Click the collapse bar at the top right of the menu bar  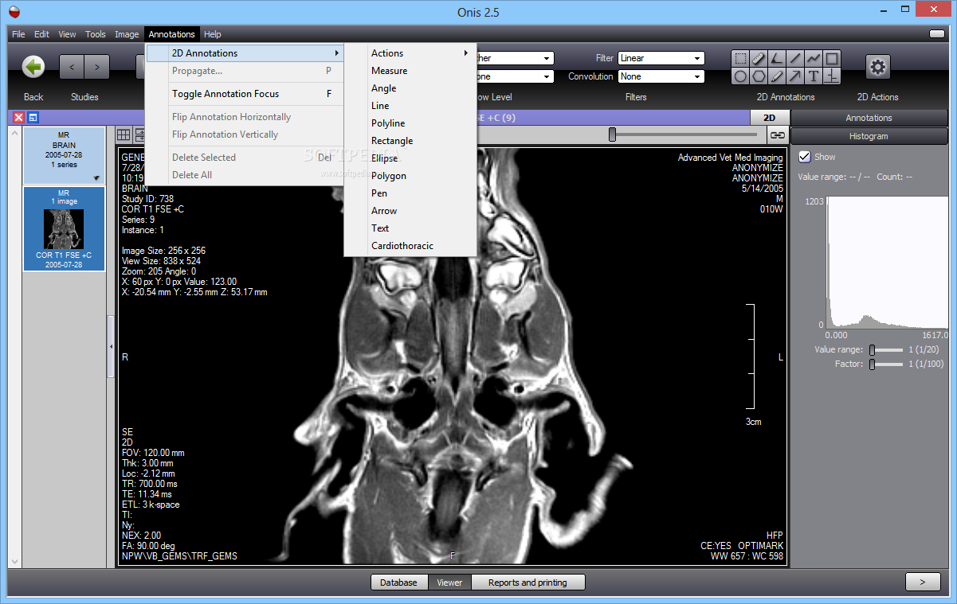(937, 34)
